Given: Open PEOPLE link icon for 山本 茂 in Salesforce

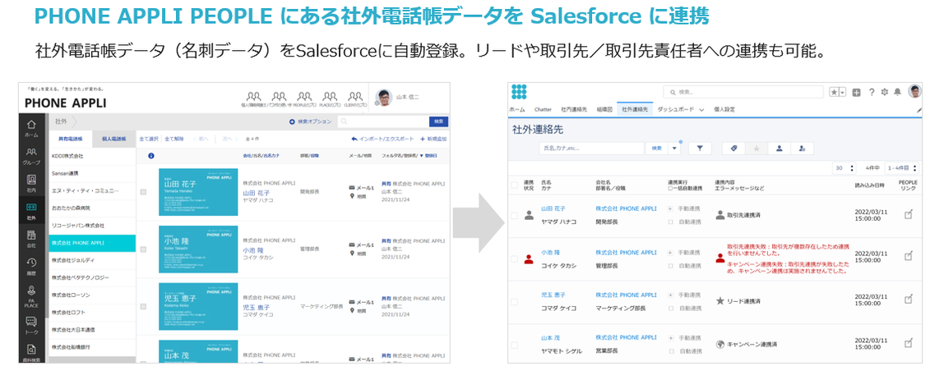Looking at the screenshot, I should click(908, 342).
